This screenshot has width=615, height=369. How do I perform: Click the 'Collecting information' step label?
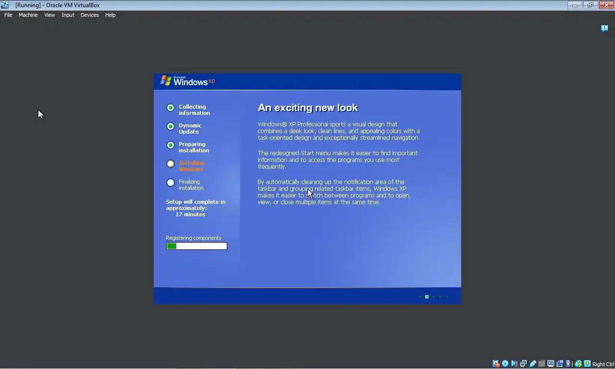click(194, 110)
